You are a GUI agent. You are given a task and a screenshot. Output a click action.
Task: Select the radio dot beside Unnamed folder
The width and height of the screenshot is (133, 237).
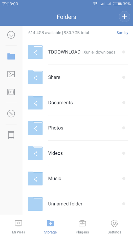124,204
